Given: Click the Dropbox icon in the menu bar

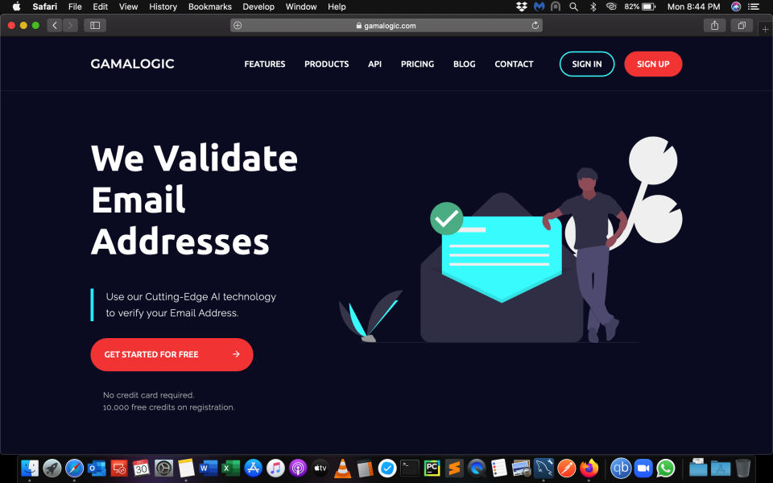Looking at the screenshot, I should 520,6.
